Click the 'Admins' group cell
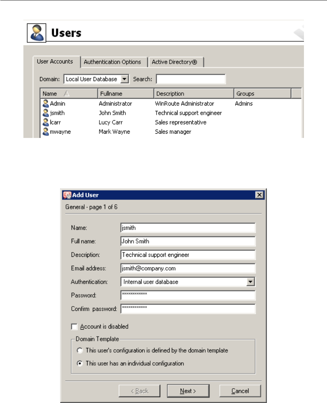Viewport: 327px width, 403px height. (x=244, y=104)
